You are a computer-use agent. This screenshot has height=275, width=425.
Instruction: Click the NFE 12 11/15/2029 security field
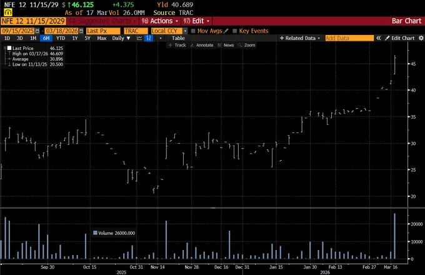(x=33, y=21)
